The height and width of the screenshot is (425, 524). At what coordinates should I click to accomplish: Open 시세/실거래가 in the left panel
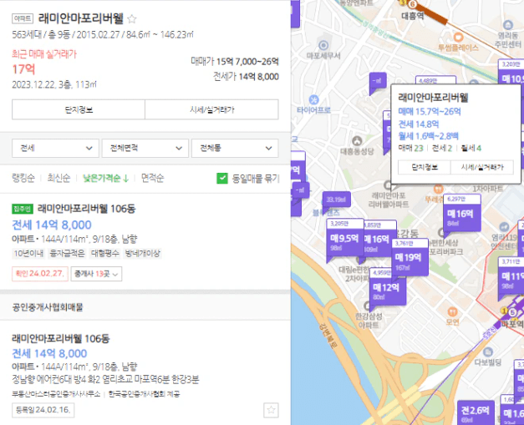(212, 109)
